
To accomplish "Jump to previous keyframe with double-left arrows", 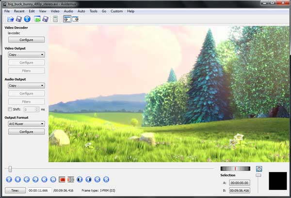I will pyautogui.click(x=44, y=179).
